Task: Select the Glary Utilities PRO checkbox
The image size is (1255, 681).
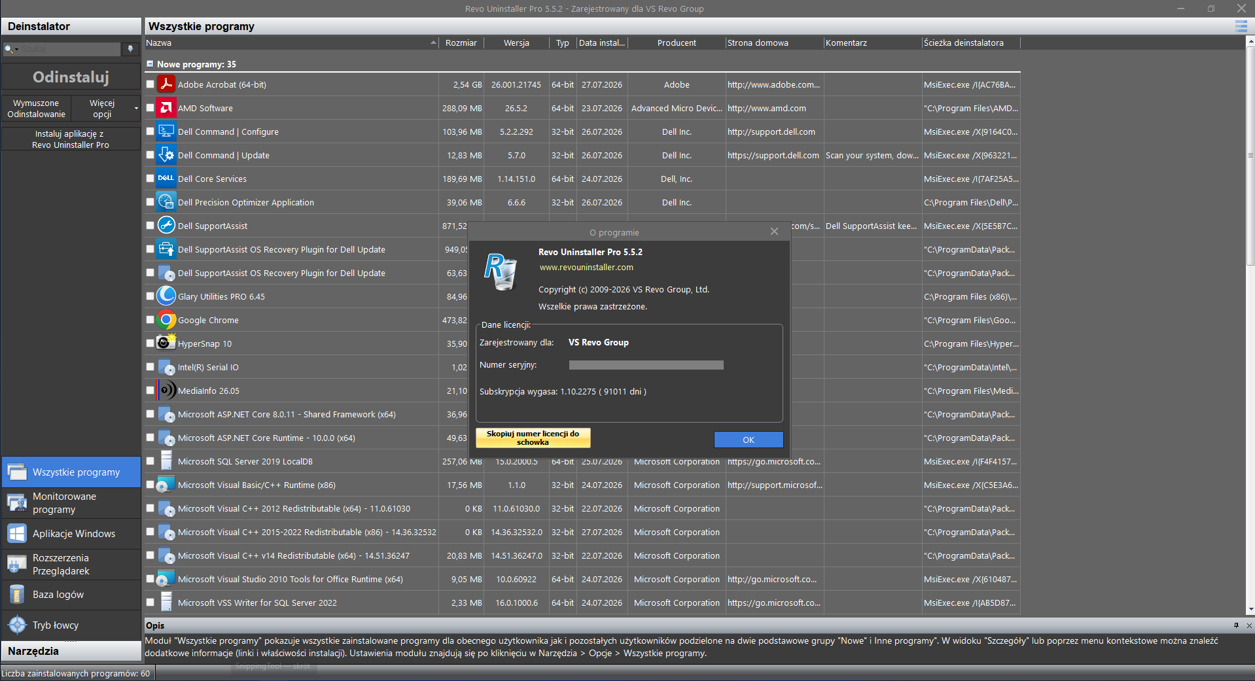Action: pos(150,296)
